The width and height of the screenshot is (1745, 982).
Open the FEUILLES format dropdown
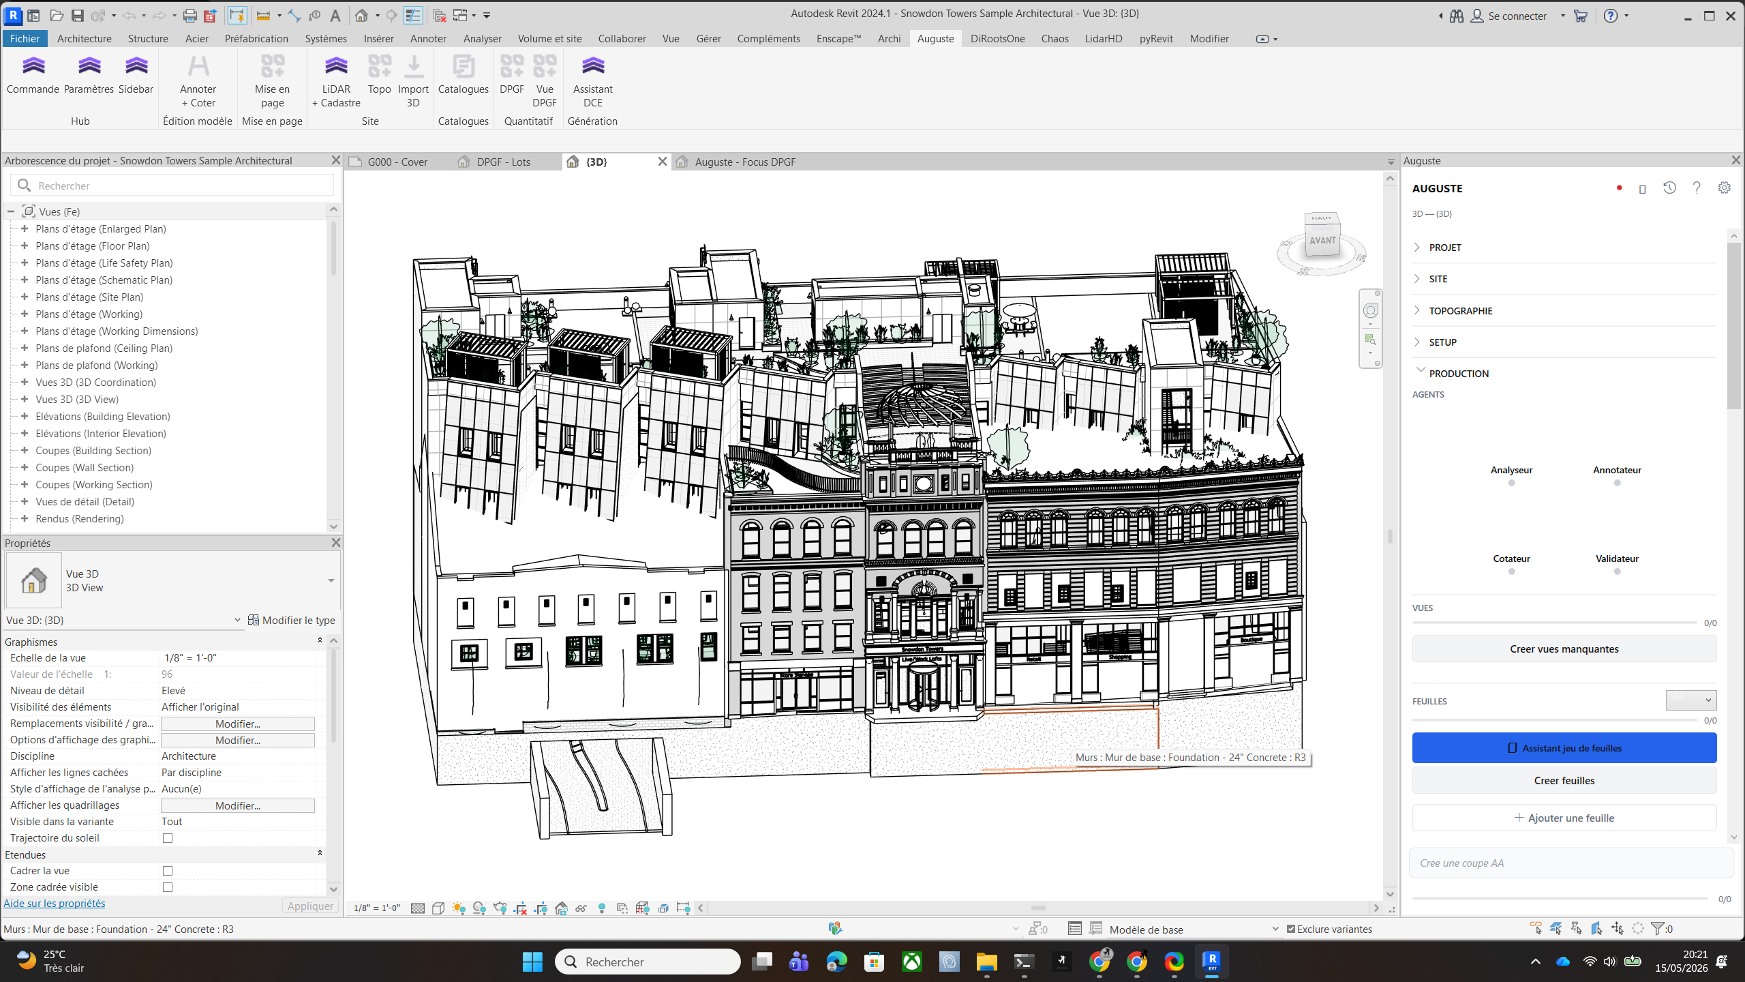[x=1691, y=700]
